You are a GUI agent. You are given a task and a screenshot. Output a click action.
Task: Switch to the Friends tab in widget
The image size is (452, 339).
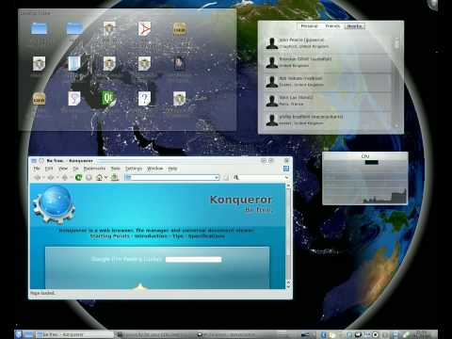[x=332, y=26]
